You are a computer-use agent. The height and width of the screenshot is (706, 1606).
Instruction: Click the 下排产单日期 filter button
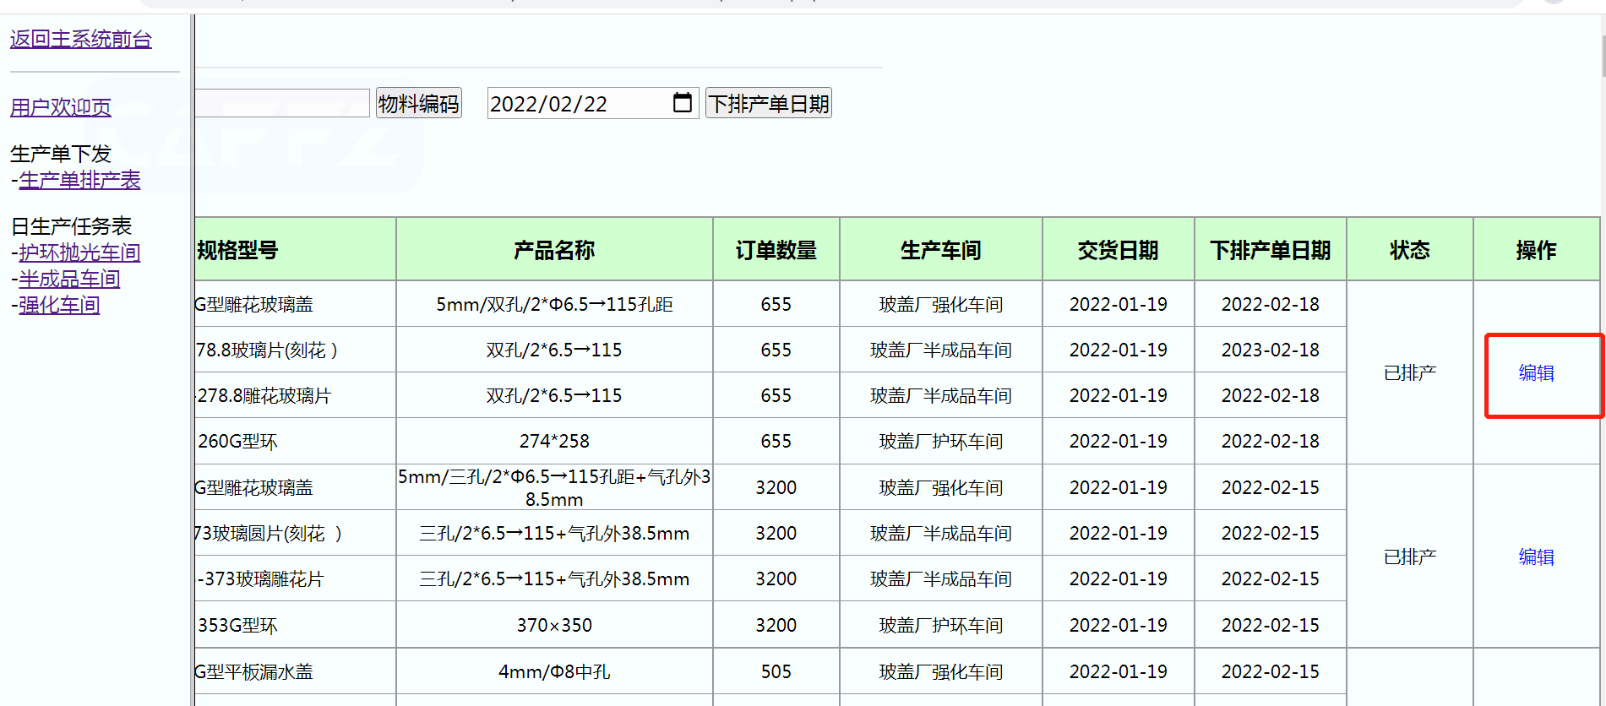(x=768, y=103)
